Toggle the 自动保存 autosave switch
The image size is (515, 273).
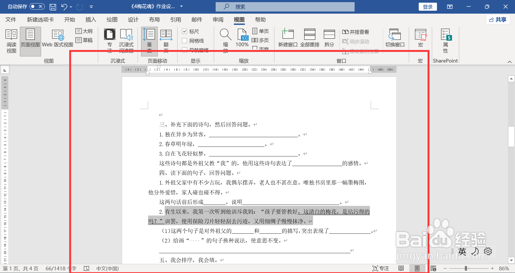click(x=37, y=6)
